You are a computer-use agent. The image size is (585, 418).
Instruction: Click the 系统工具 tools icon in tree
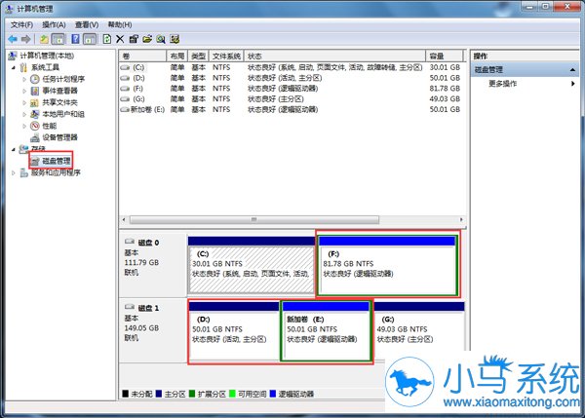[x=23, y=67]
